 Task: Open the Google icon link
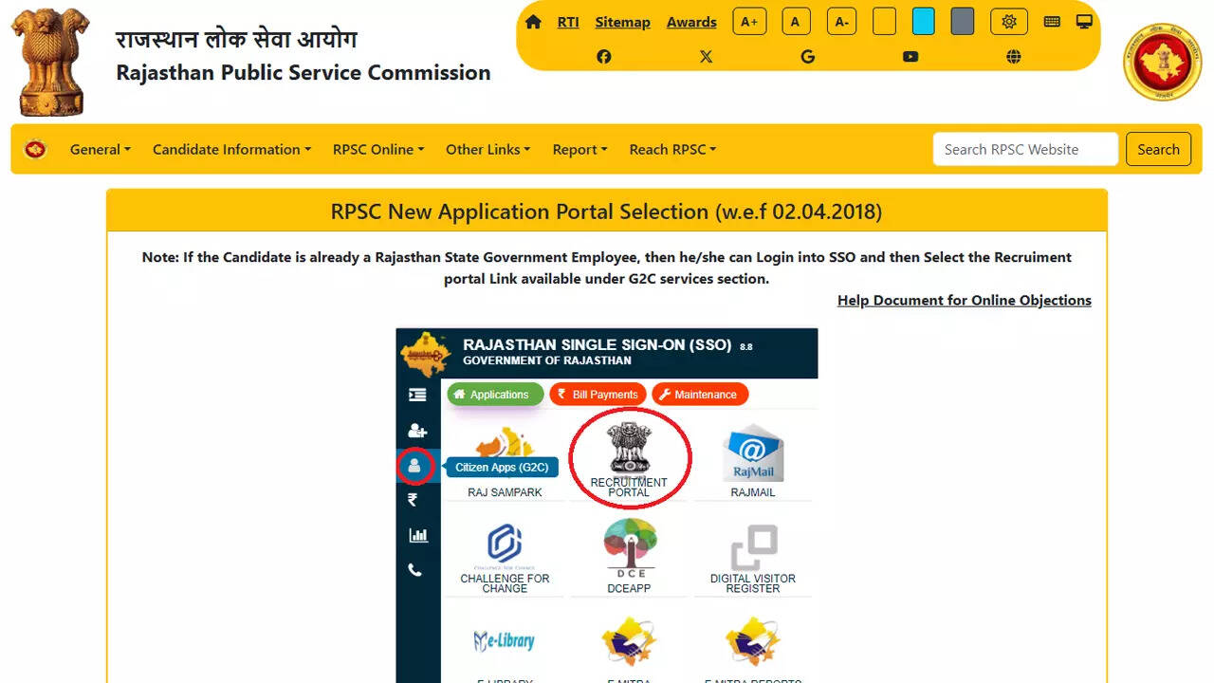click(x=808, y=57)
